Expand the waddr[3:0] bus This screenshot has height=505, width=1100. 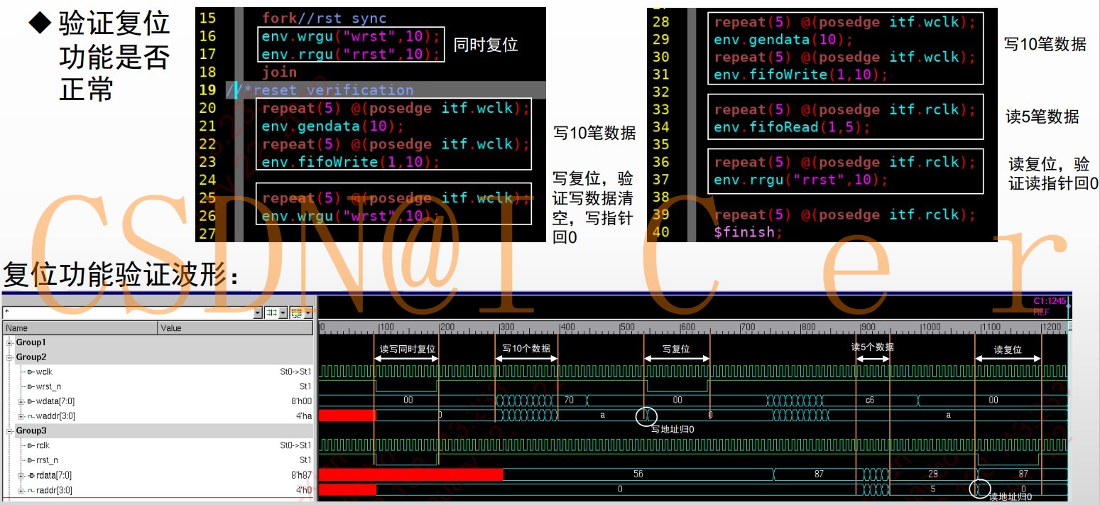coord(21,416)
